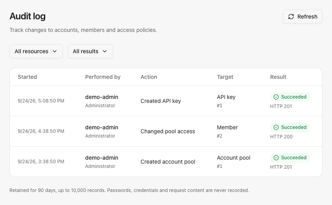Click HTTP 201 in Created account pool row

tap(281, 167)
